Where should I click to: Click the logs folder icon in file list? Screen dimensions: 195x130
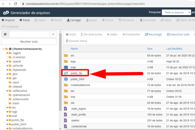point(66,61)
